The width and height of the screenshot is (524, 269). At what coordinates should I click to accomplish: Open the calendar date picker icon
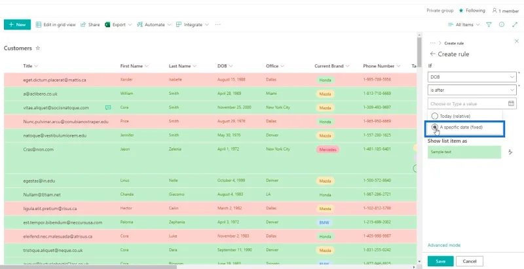pos(511,103)
